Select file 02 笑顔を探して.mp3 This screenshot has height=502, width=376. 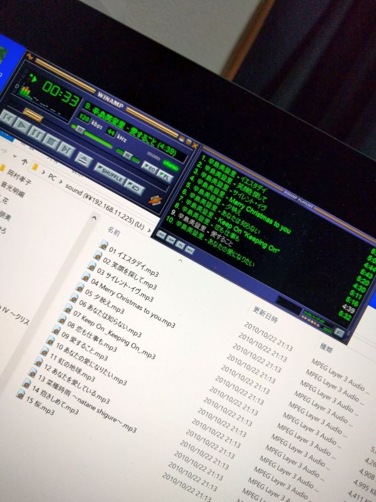pos(130,273)
